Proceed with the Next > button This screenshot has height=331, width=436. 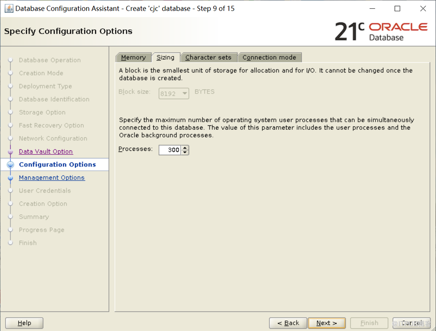click(x=327, y=323)
